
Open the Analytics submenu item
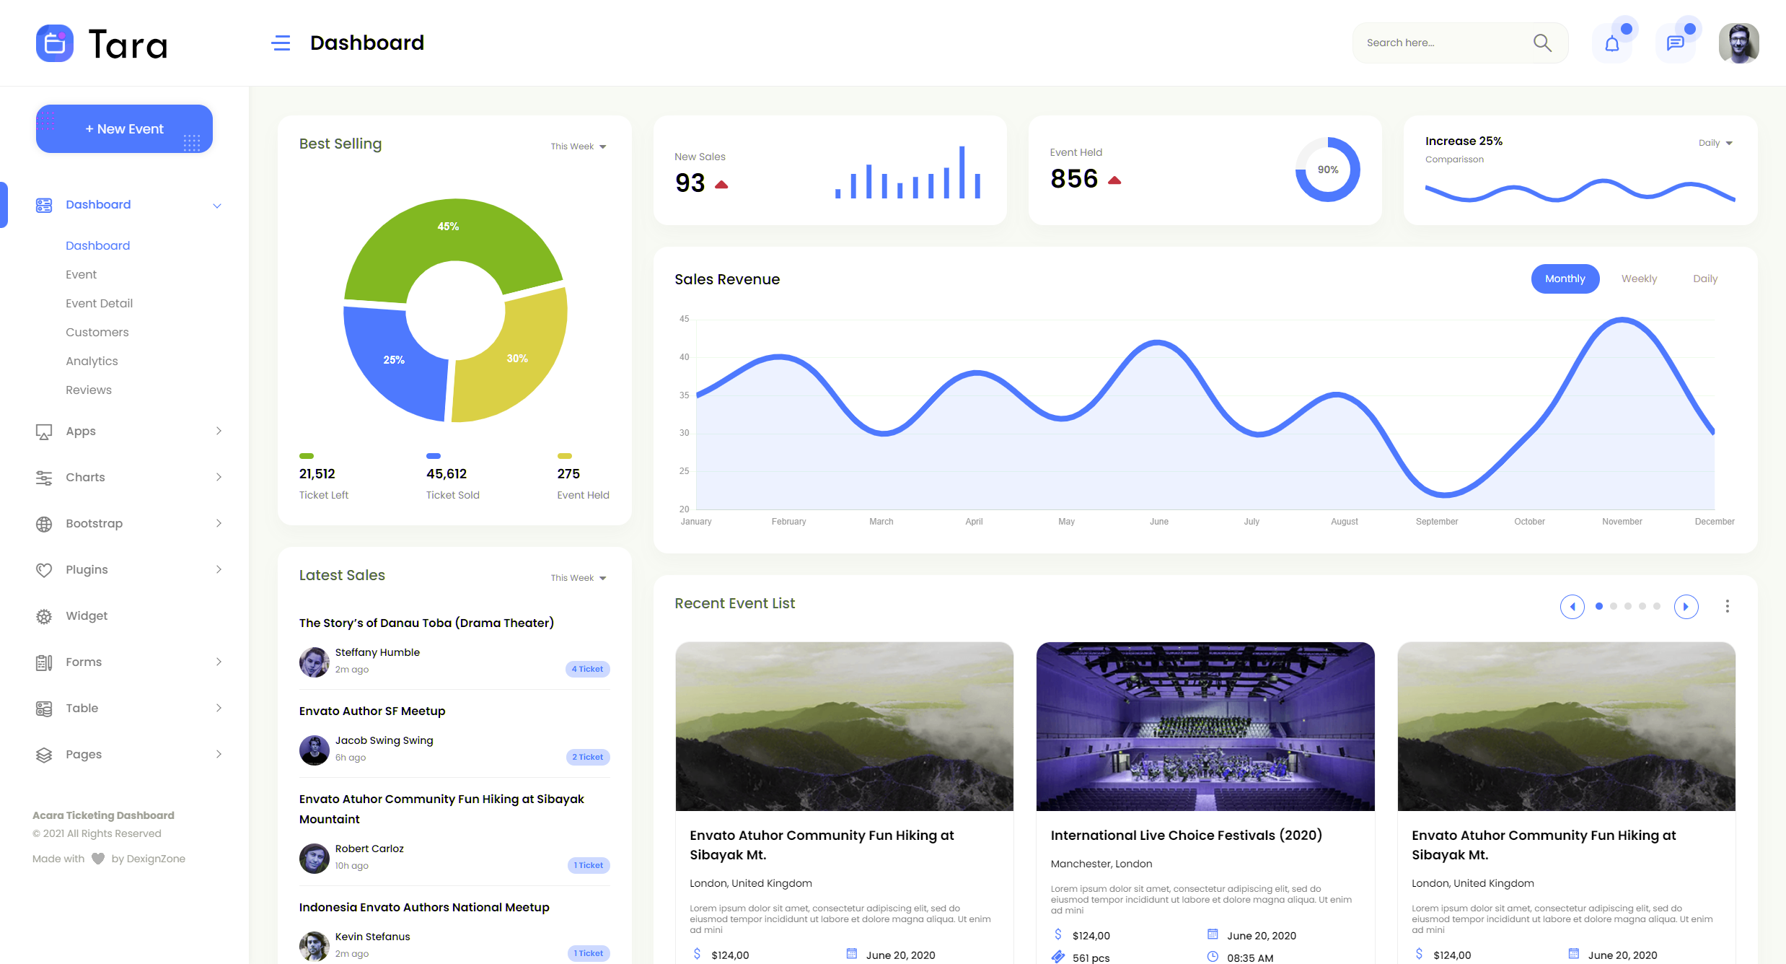pyautogui.click(x=92, y=361)
